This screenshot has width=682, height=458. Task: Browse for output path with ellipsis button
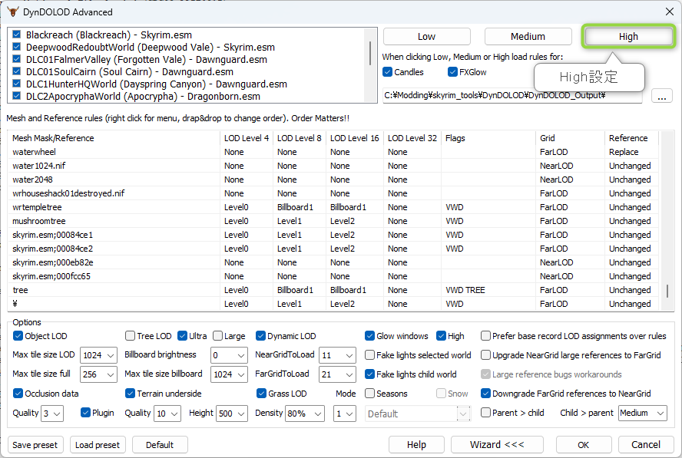pyautogui.click(x=662, y=96)
